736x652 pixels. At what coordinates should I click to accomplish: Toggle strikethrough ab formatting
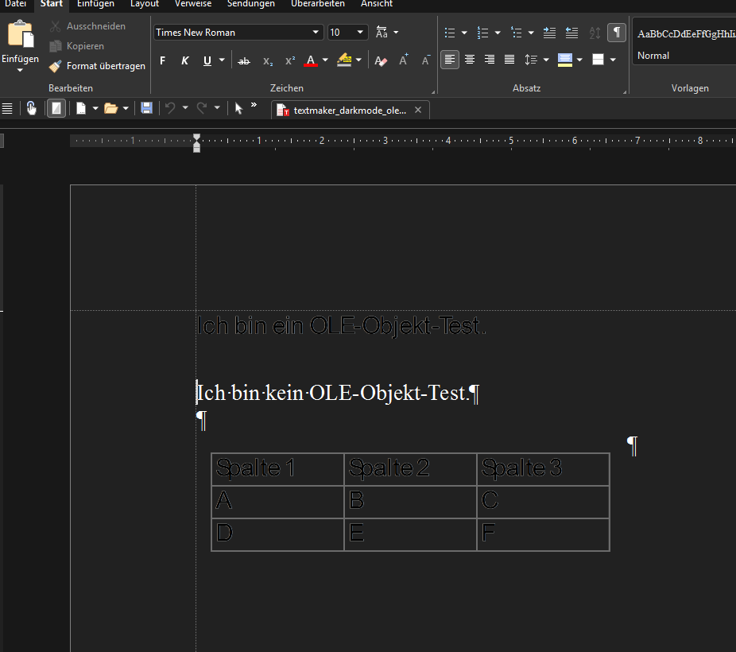(244, 61)
